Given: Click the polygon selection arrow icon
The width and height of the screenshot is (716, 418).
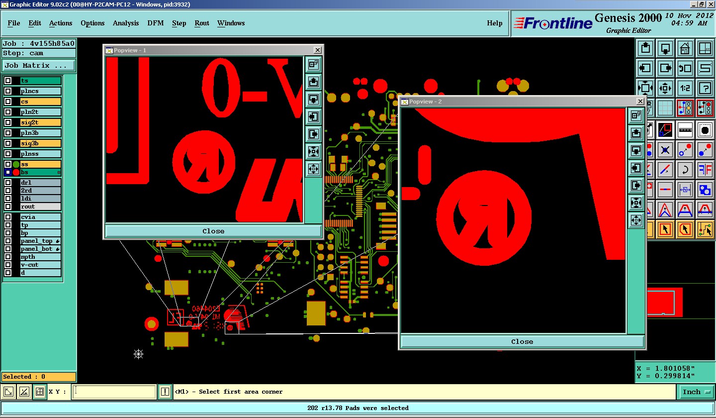Looking at the screenshot, I should pyautogui.click(x=685, y=229).
